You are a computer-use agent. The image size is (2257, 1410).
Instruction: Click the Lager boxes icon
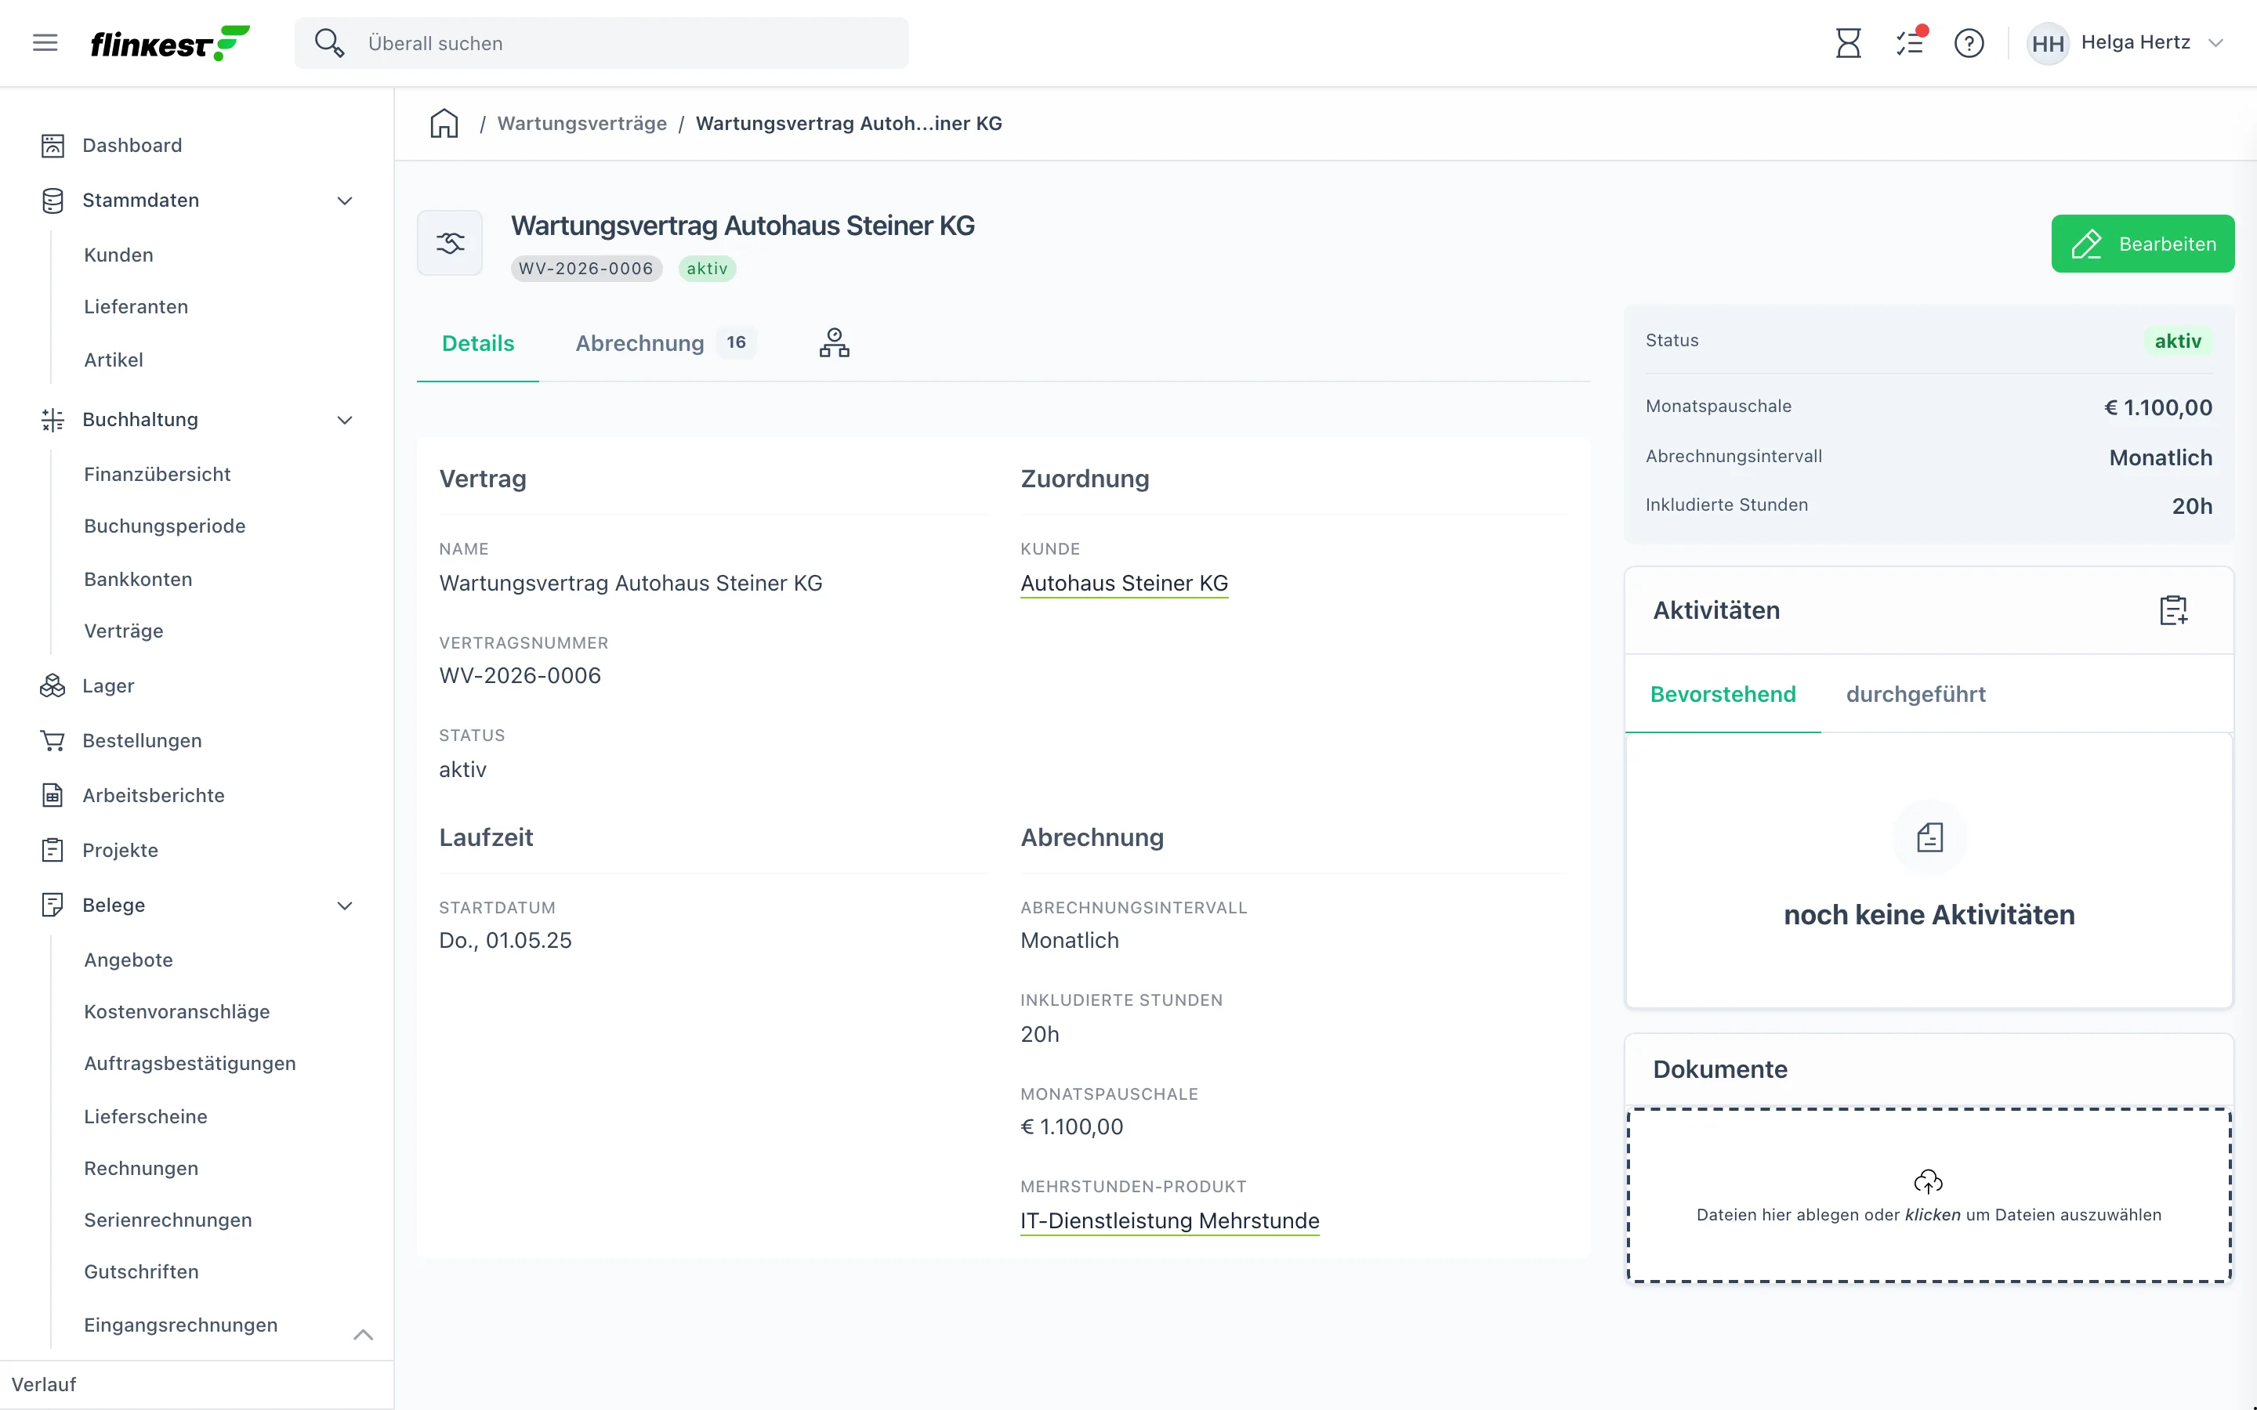[53, 685]
